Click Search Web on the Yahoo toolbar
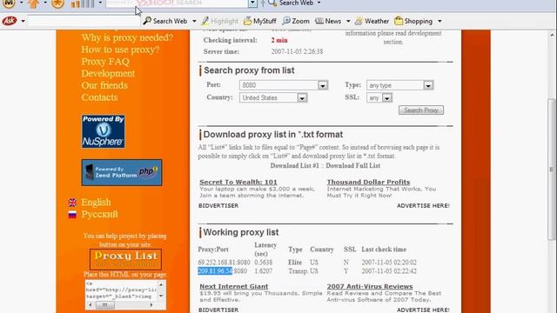Screen dimensions: 557x313 (291, 3)
